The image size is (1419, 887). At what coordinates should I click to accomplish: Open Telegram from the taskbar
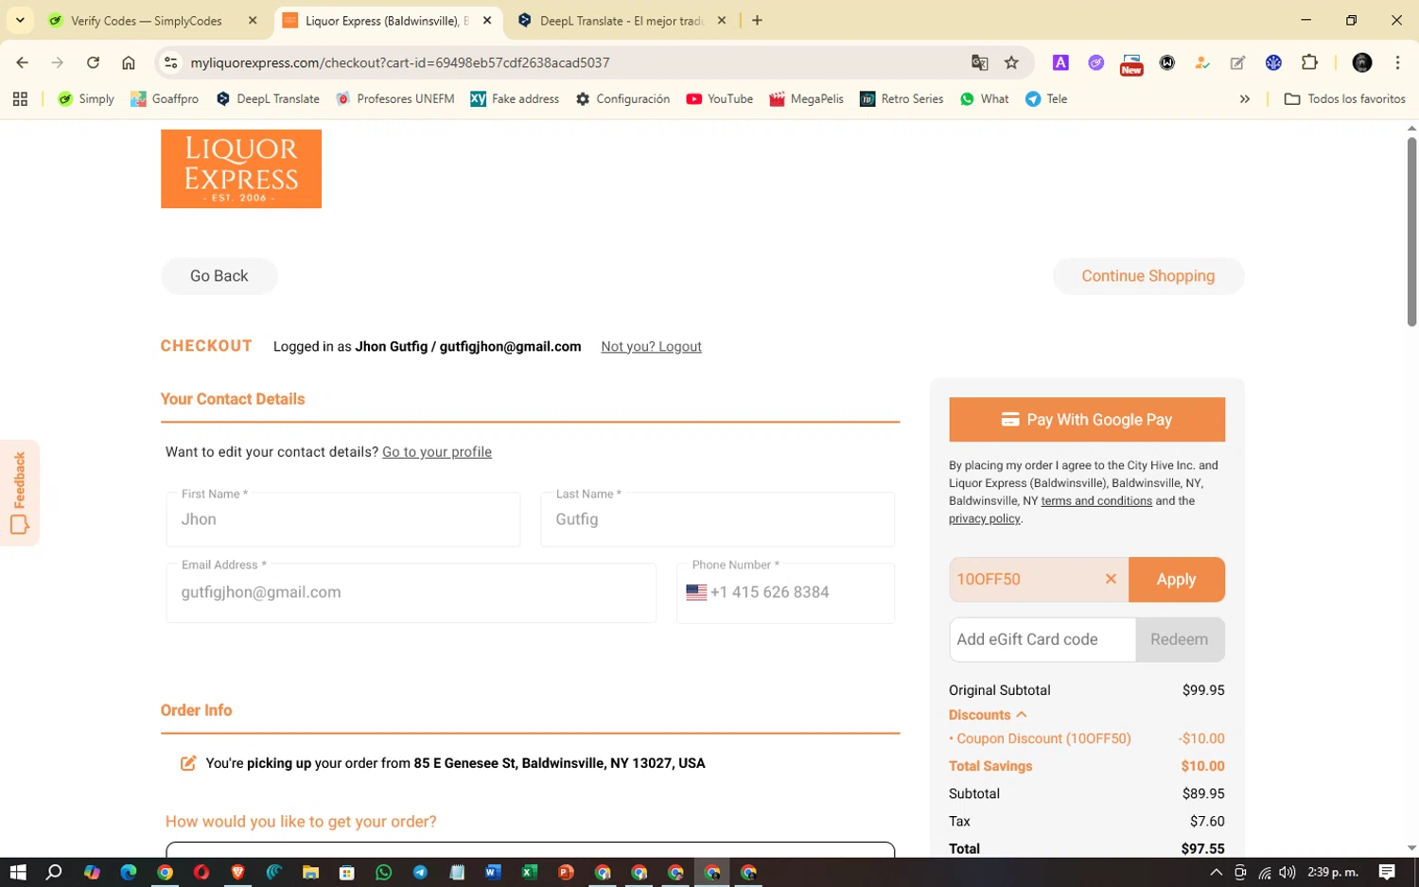(x=420, y=872)
